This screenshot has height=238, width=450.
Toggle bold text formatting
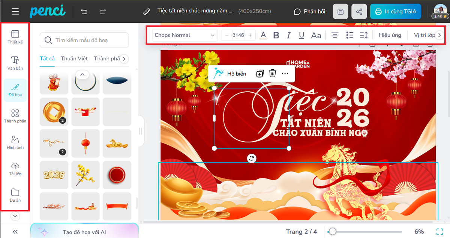(276, 35)
